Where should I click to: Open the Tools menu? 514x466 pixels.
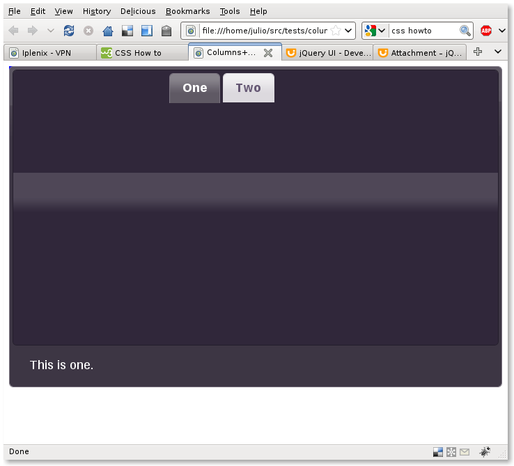pos(230,11)
